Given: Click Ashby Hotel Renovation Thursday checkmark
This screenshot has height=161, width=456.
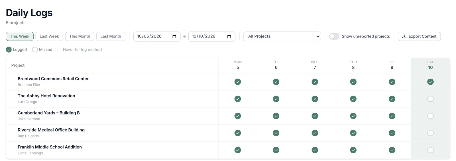Looking at the screenshot, I should pyautogui.click(x=353, y=99).
